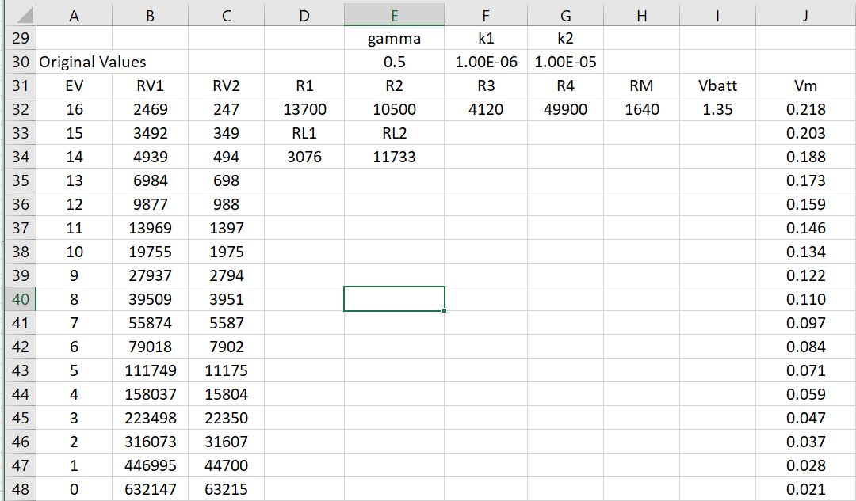
Task: Select column E header
Action: coord(394,16)
